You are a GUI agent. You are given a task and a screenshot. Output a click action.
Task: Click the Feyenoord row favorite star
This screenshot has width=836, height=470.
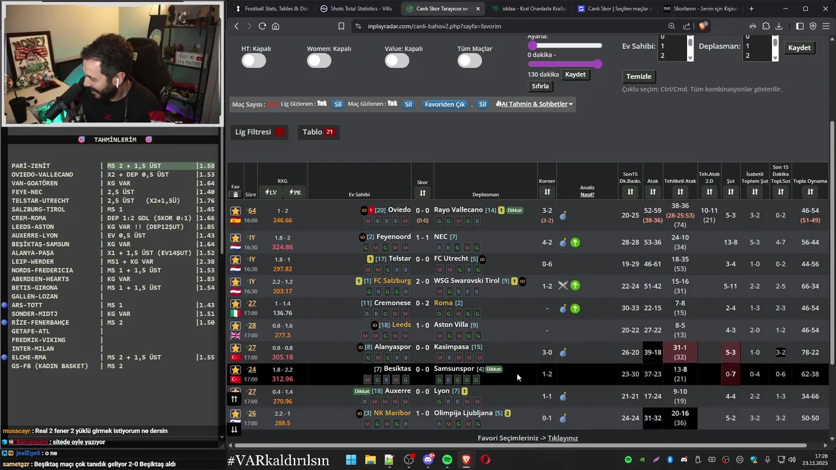pos(236,238)
